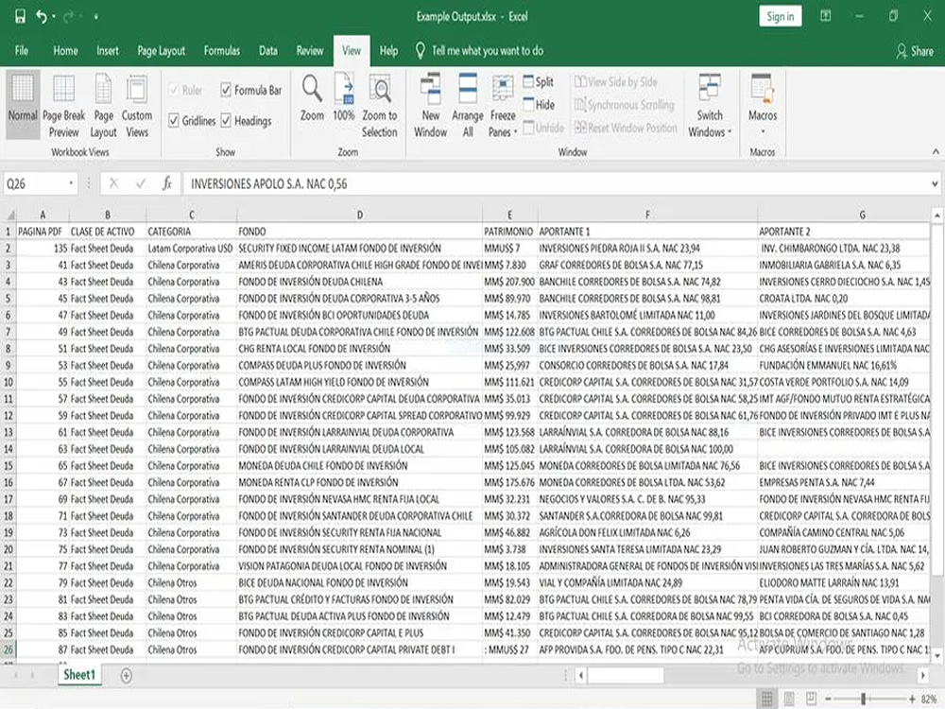Click vertical scrollbar up arrow
The width and height of the screenshot is (945, 709).
point(936,216)
